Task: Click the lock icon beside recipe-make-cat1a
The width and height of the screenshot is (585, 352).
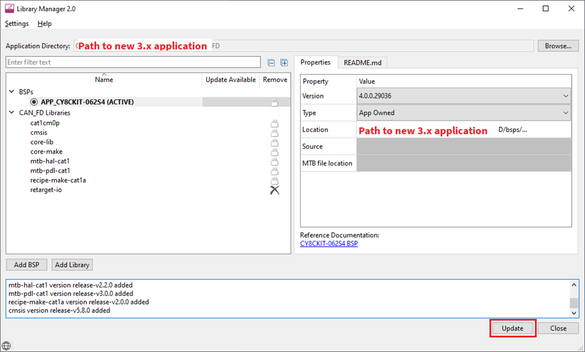Action: 274,180
